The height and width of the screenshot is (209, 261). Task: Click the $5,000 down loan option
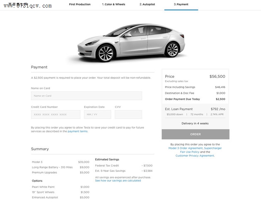point(175,114)
